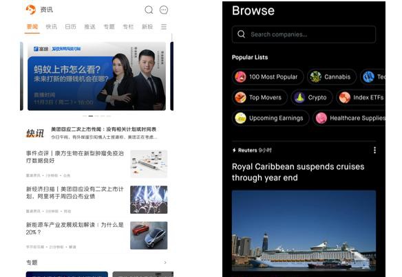Open the hamburger menu after 新股 tab
This screenshot has width=402, height=277.
pos(164,27)
